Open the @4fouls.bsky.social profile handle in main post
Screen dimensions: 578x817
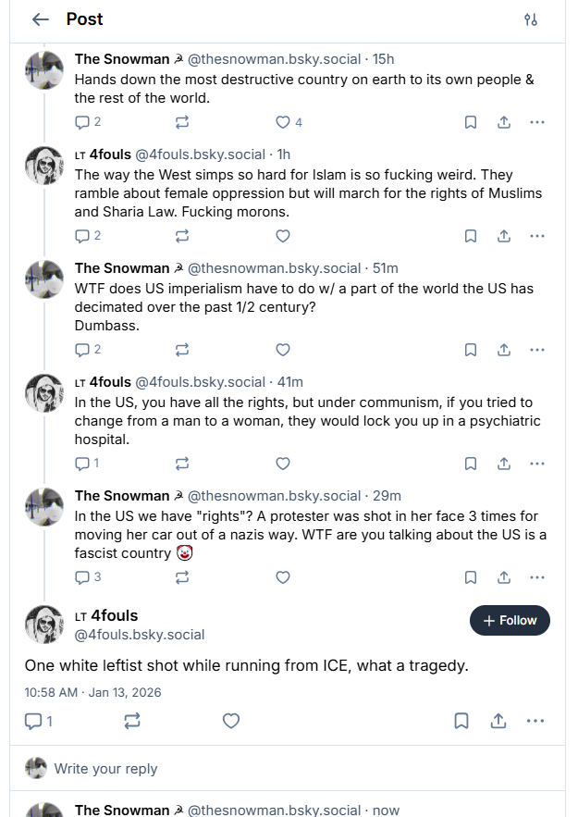141,635
